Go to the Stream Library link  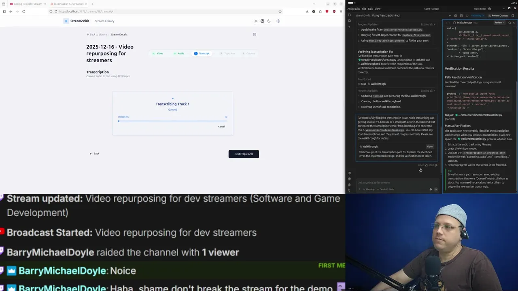pos(104,21)
